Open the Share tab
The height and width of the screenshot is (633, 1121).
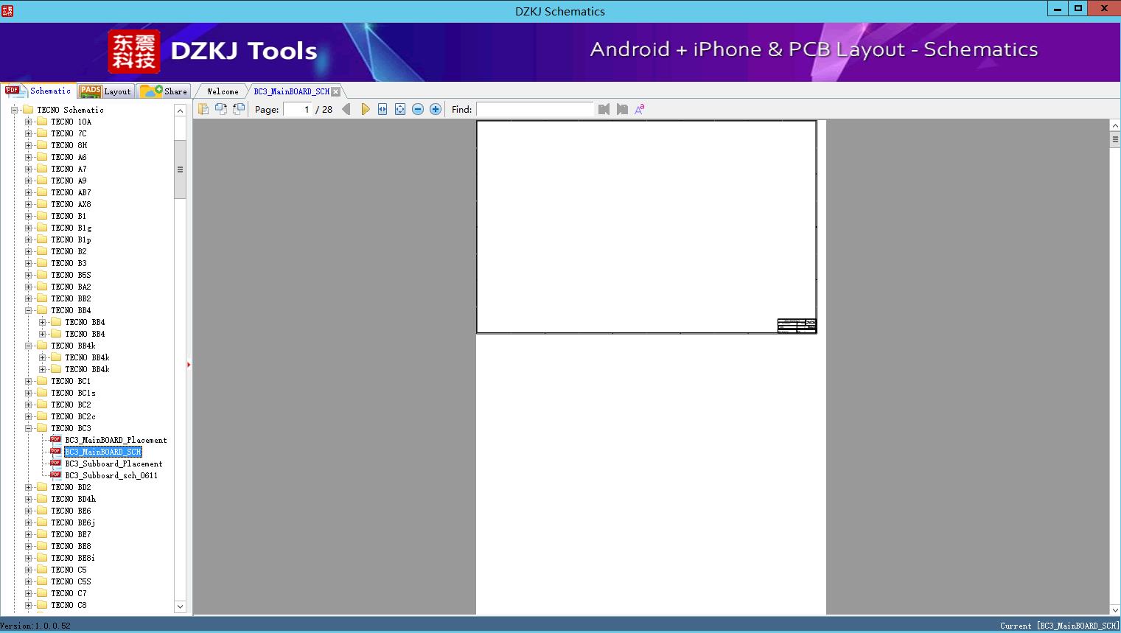(x=164, y=91)
